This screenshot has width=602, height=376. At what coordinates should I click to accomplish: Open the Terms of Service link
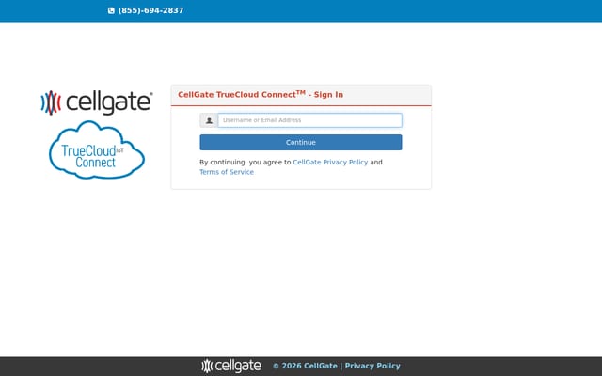pos(227,172)
